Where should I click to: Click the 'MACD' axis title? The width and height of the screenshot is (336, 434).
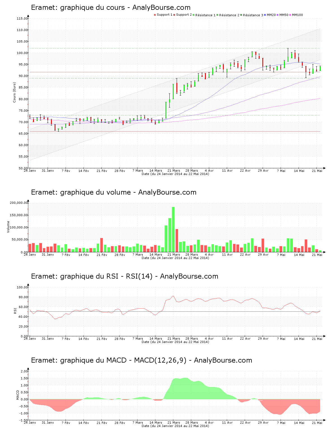(x=18, y=395)
